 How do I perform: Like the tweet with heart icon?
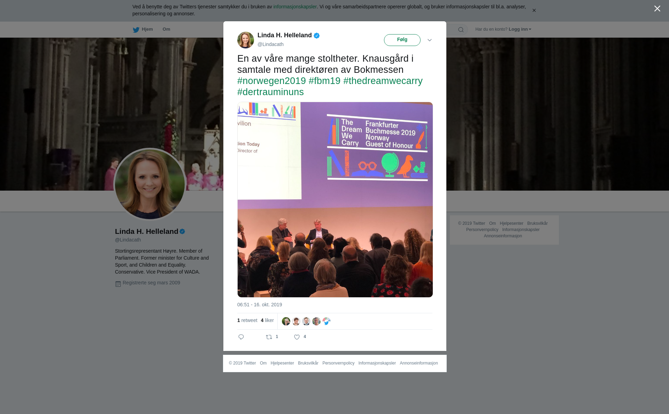297,337
